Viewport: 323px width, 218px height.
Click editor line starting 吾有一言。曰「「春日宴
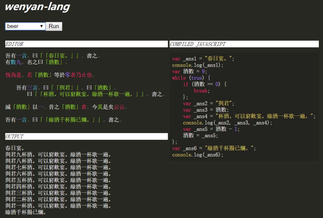pyautogui.click(x=53, y=56)
